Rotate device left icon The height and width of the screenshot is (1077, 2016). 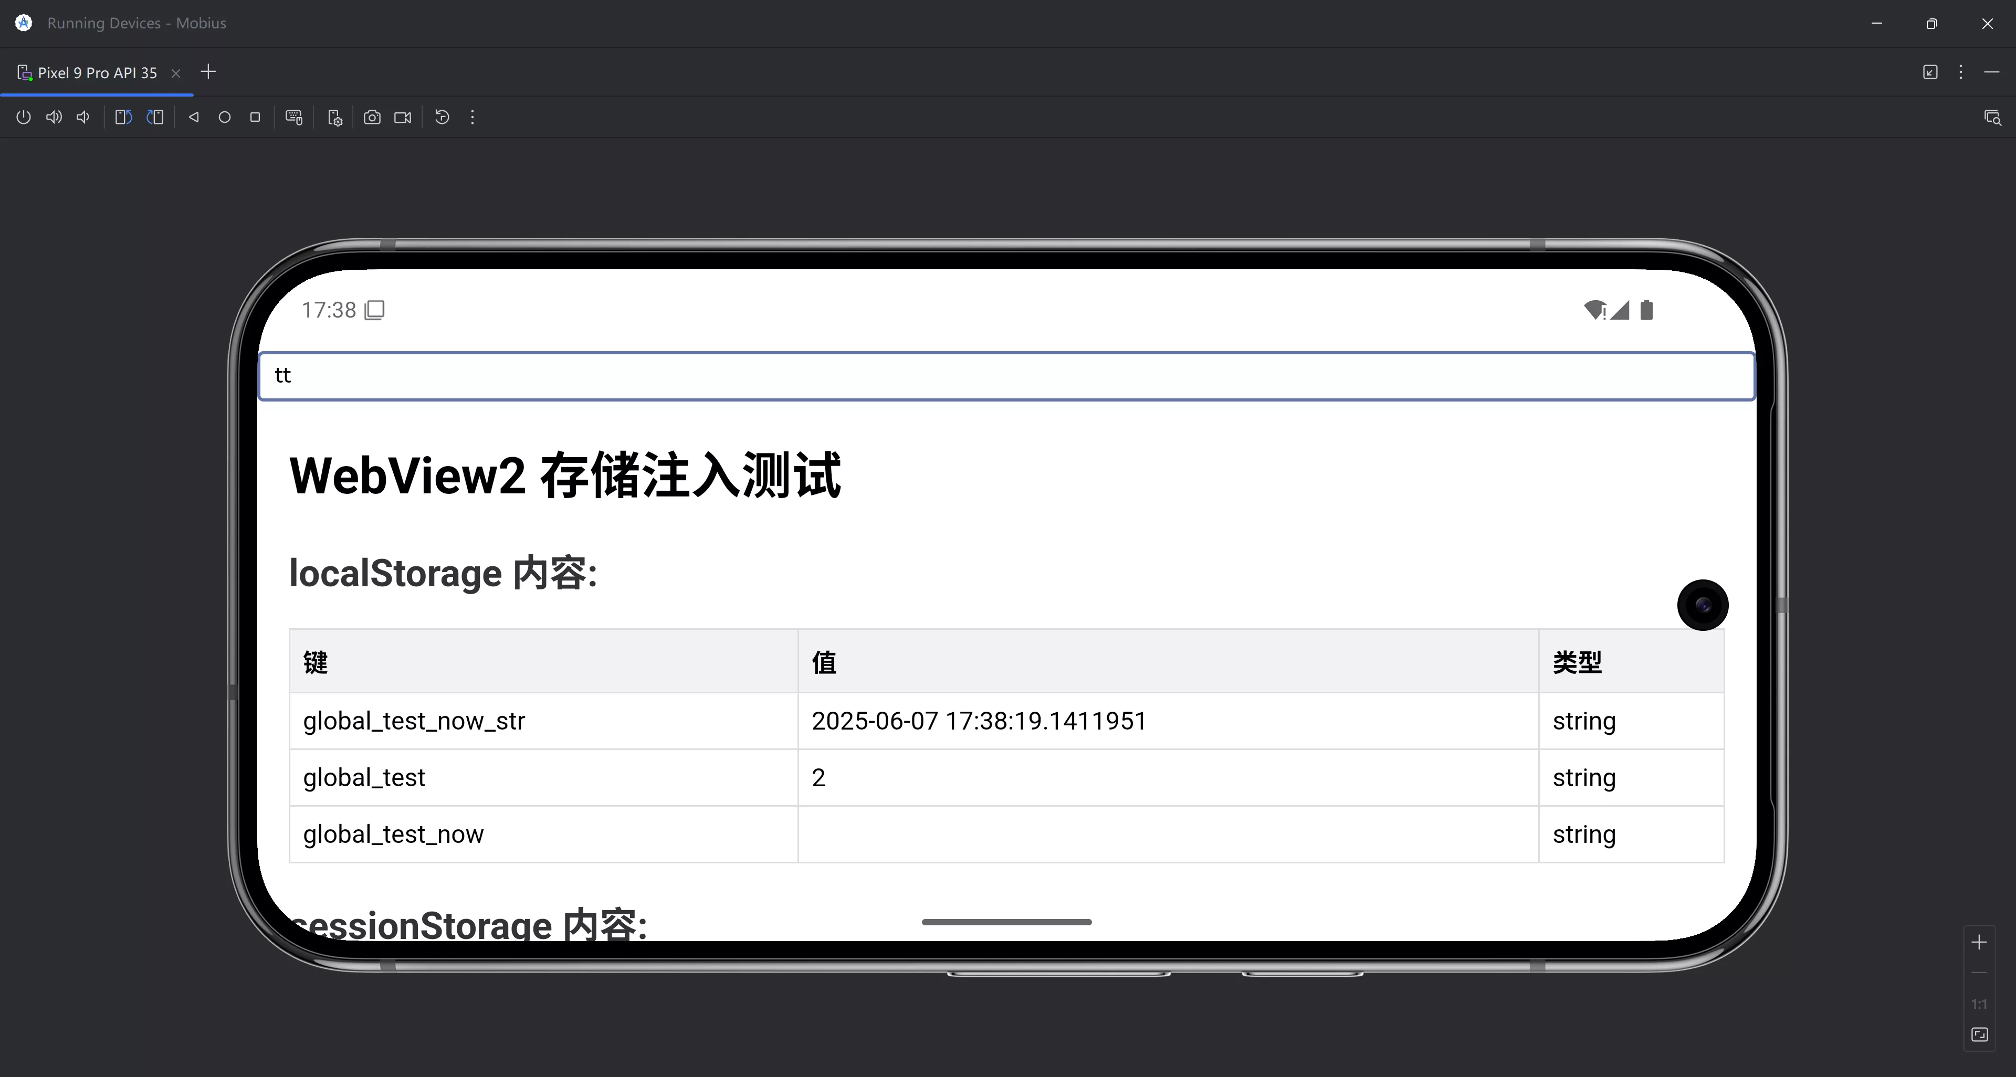click(124, 118)
